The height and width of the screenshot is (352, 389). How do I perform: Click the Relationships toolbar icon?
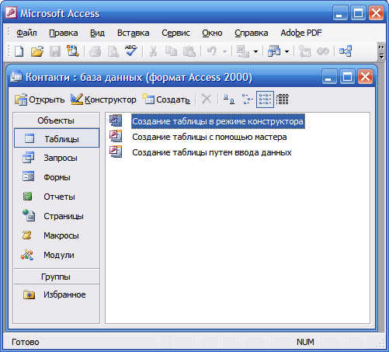pos(346,51)
